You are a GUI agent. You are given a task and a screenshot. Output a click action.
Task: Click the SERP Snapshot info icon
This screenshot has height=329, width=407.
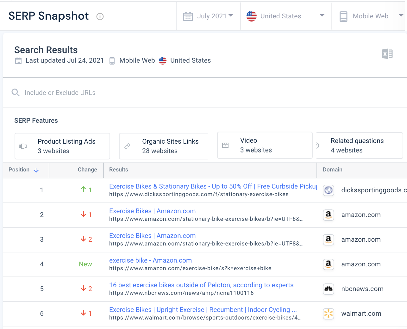click(100, 16)
